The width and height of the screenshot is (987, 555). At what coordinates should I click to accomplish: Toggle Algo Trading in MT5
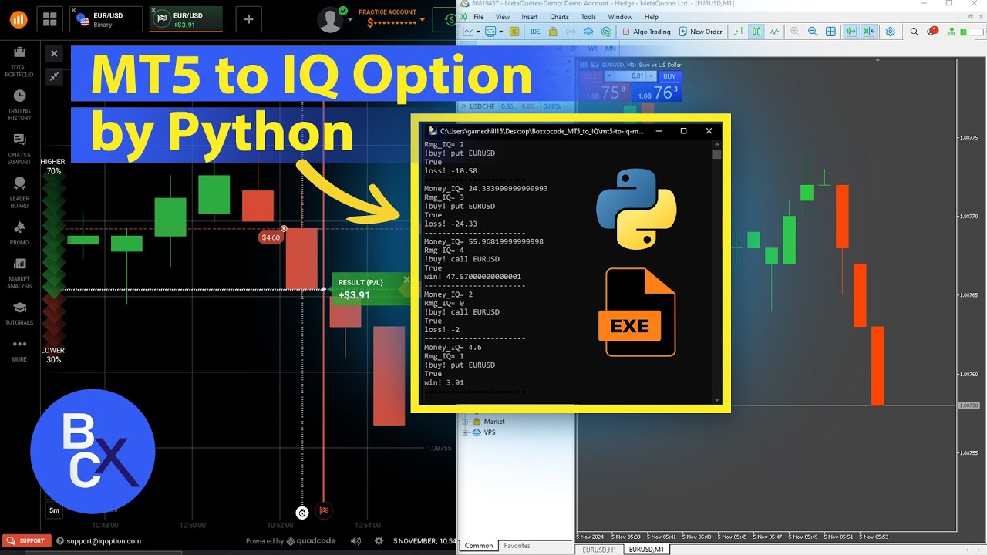(646, 32)
